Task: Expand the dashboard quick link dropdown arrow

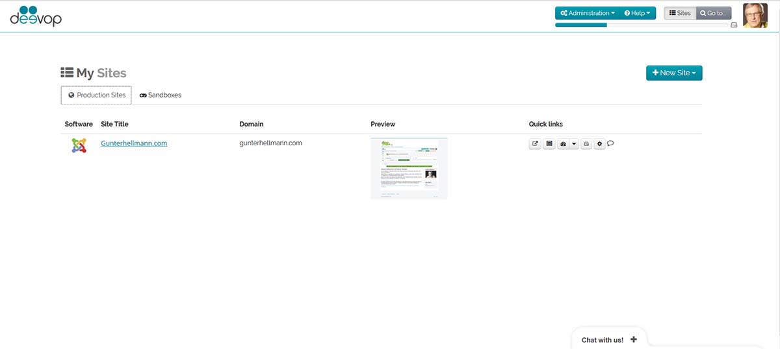Action: click(574, 144)
